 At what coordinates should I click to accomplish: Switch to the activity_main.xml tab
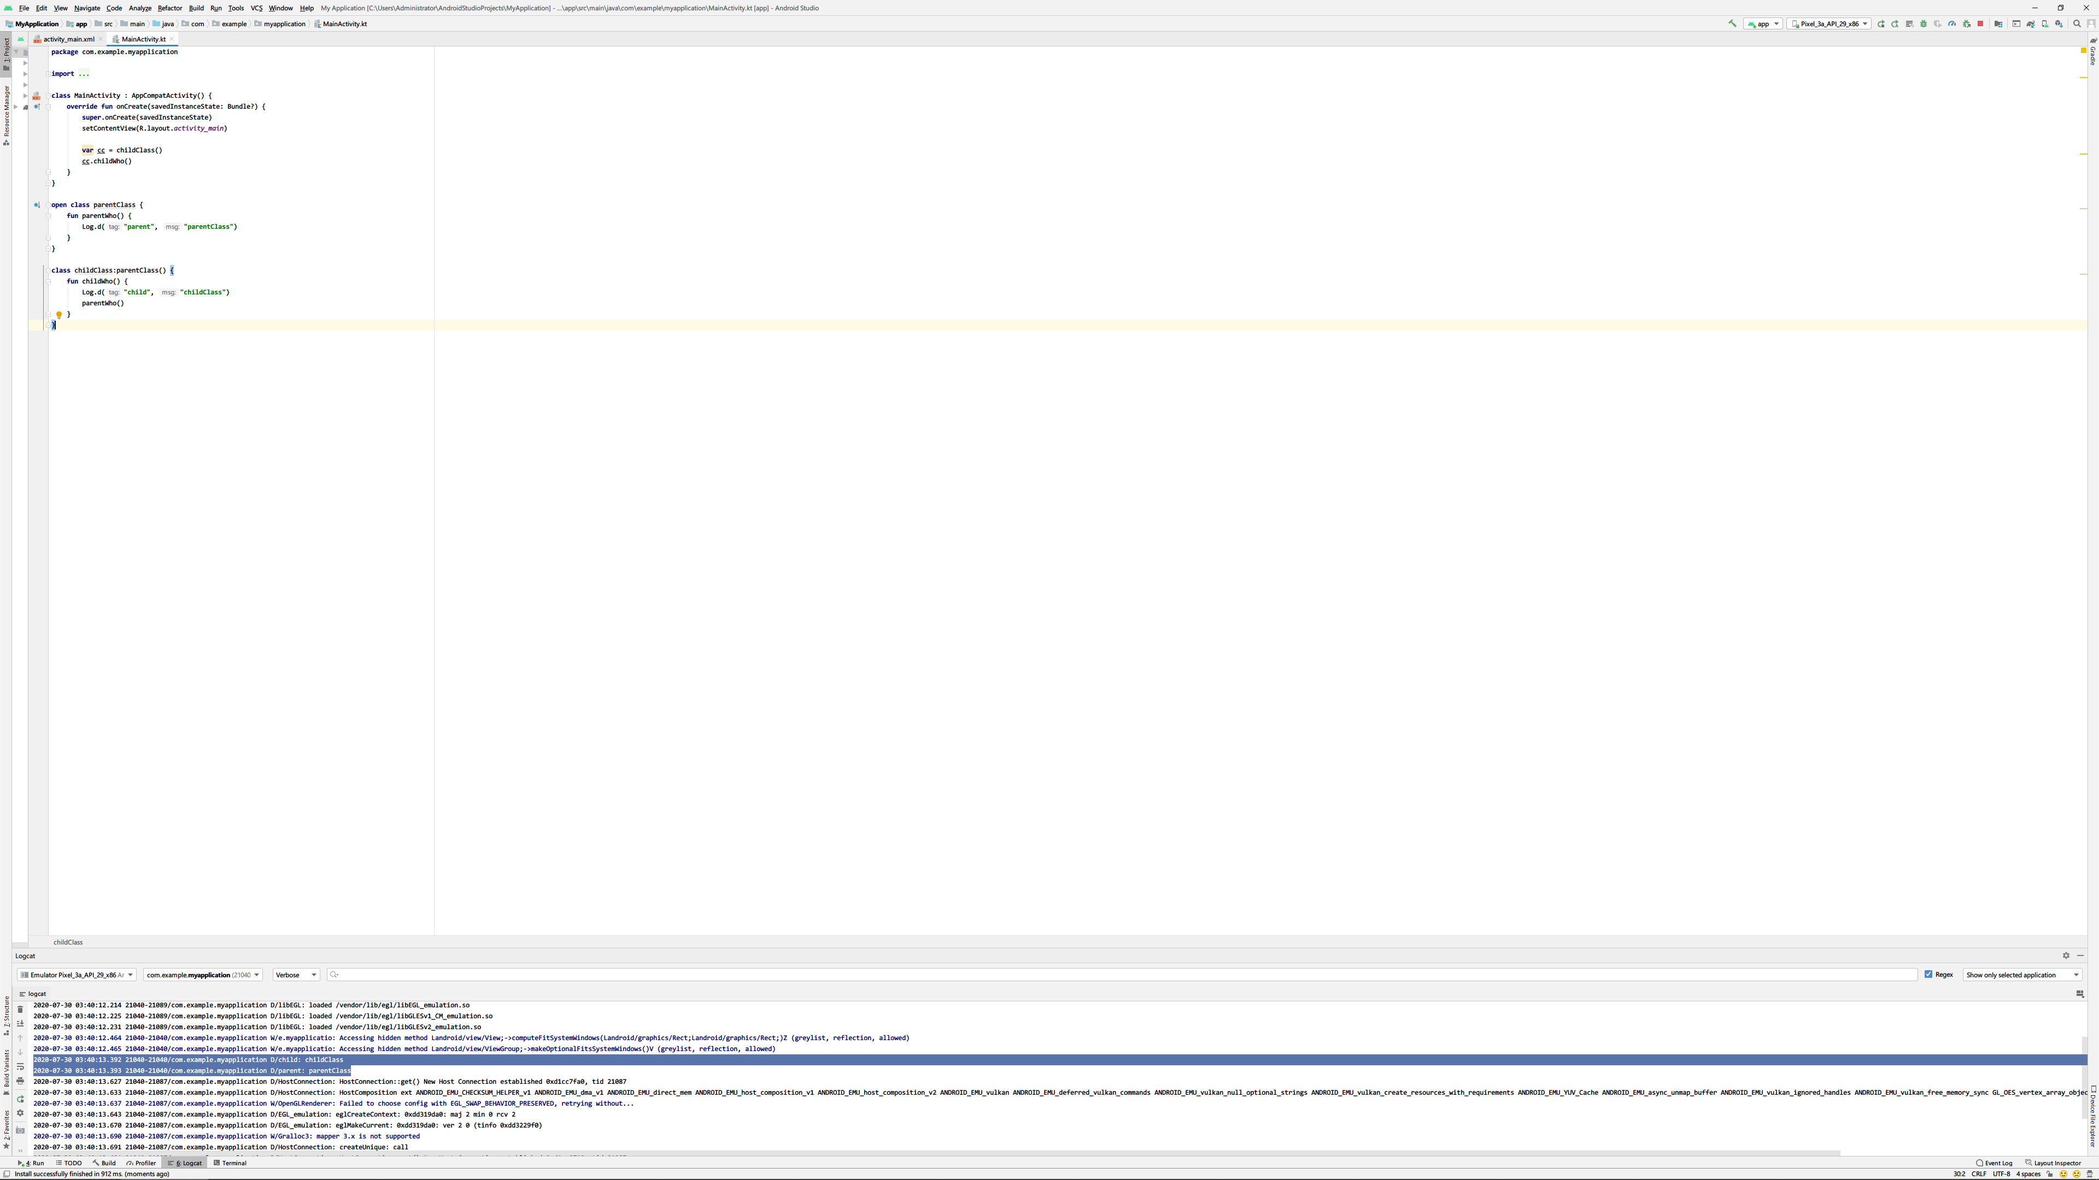tap(68, 39)
